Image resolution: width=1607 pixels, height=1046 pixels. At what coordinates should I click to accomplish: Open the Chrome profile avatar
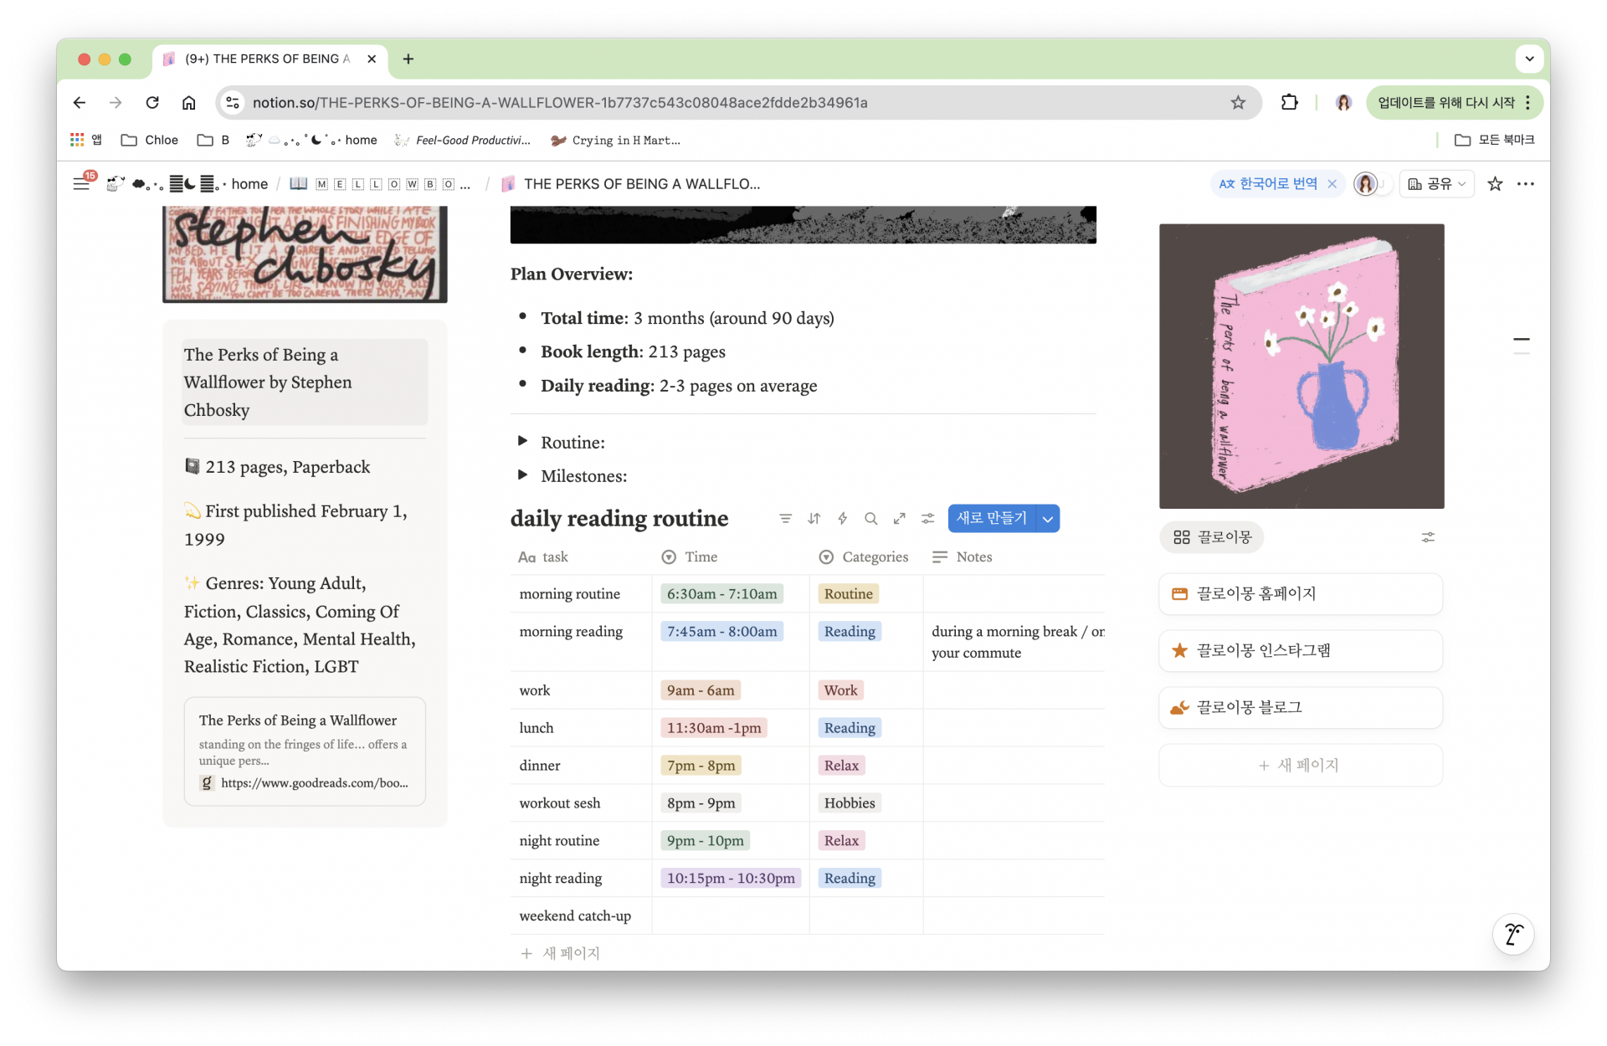coord(1343,102)
